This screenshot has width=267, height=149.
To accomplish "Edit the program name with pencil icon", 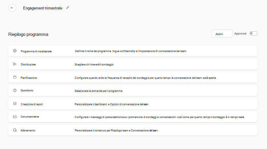I will [68, 8].
